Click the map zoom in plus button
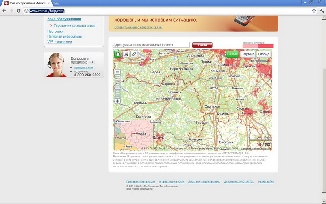 (117, 101)
